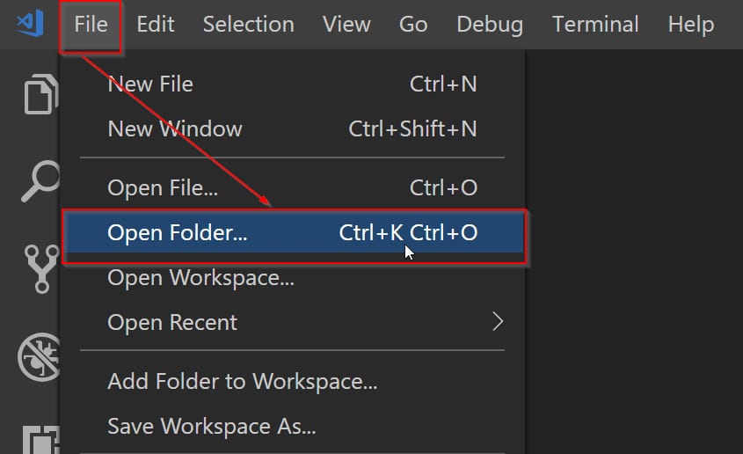Open the Debug bug icon in sidebar
743x454 pixels.
pyautogui.click(x=40, y=357)
